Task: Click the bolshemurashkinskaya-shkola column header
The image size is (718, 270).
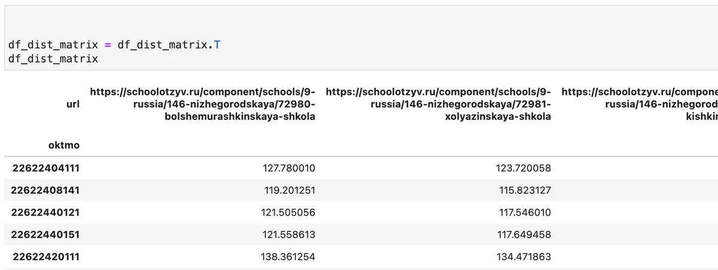Action: (203, 104)
